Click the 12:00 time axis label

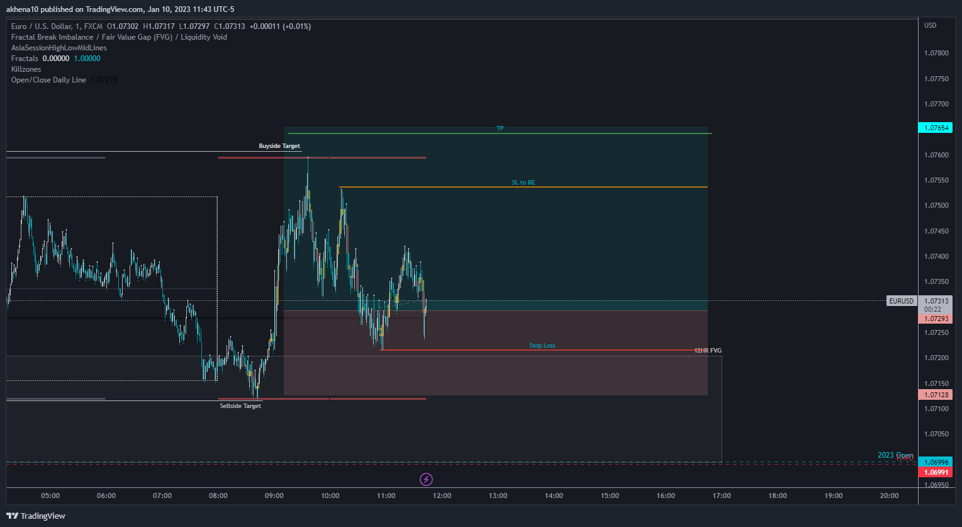pyautogui.click(x=442, y=496)
